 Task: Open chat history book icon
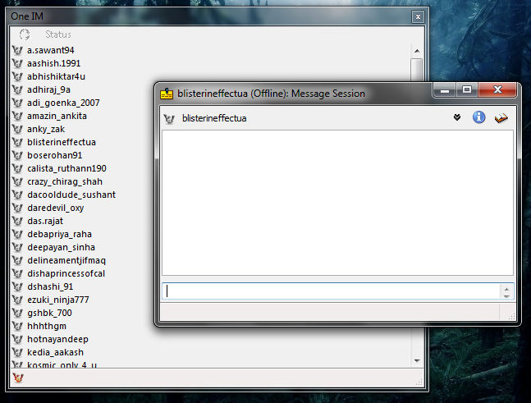pyautogui.click(x=501, y=118)
